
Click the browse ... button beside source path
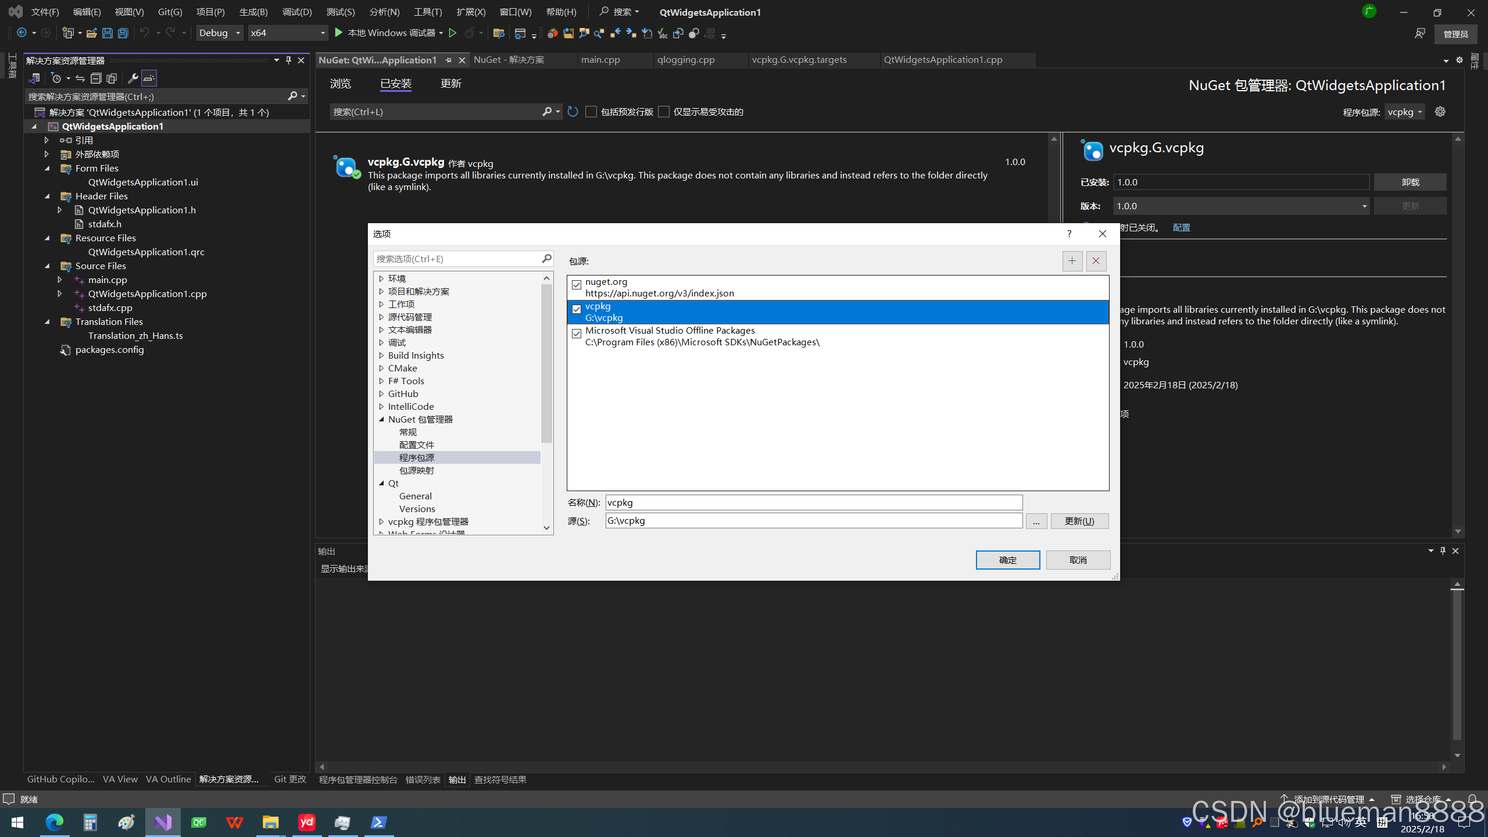[1036, 521]
